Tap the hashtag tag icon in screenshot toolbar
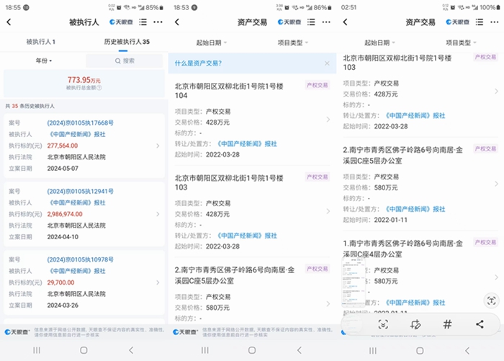The width and height of the screenshot is (504, 361). click(x=447, y=324)
